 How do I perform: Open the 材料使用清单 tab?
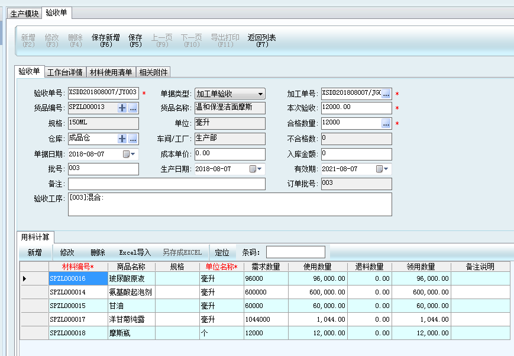(x=111, y=72)
